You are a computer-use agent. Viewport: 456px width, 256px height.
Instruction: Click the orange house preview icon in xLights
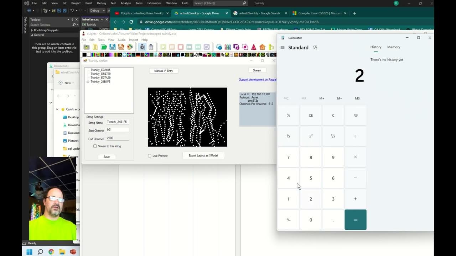(263, 47)
